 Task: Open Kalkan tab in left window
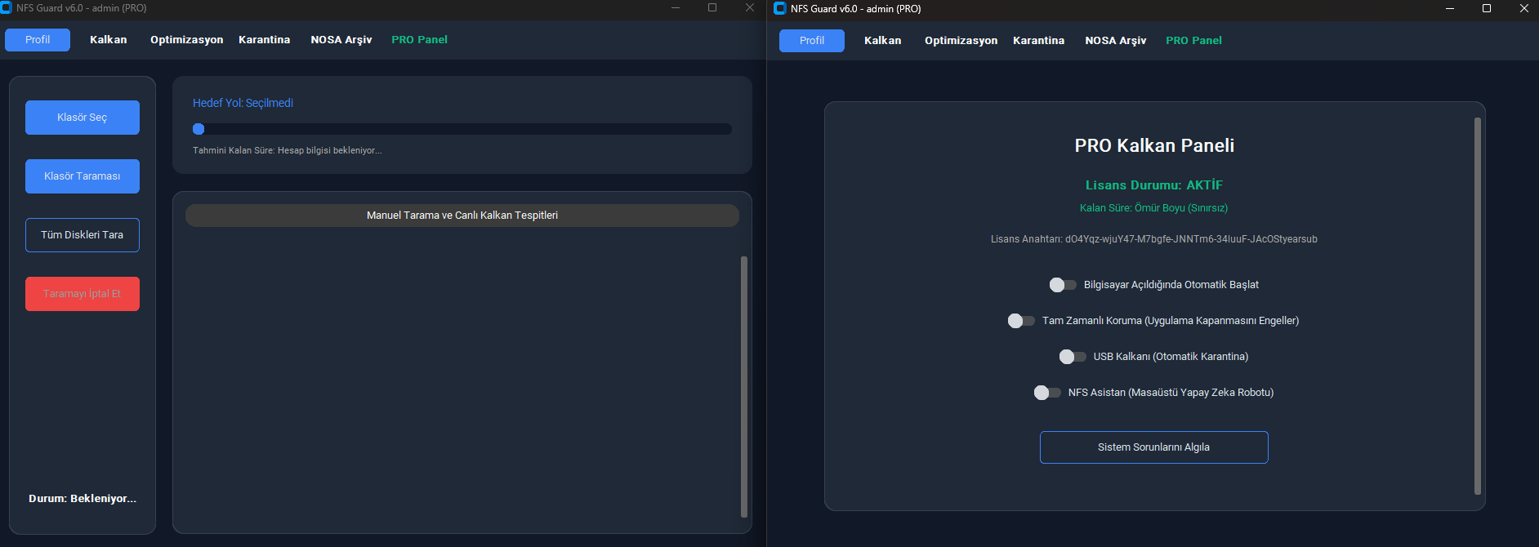click(109, 40)
